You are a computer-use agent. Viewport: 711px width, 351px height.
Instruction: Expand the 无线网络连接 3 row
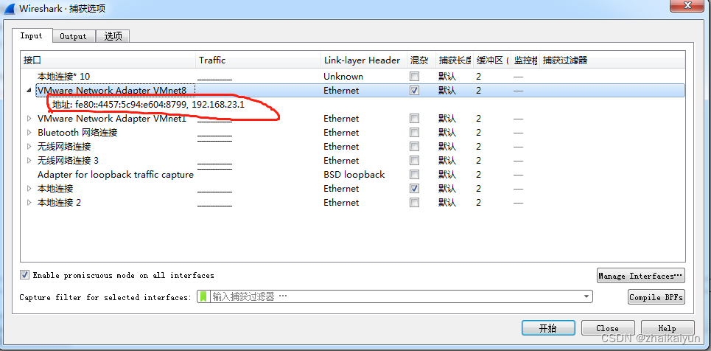29,160
